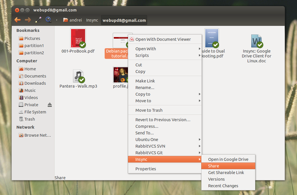Choose Open in Google Drive

(x=228, y=159)
